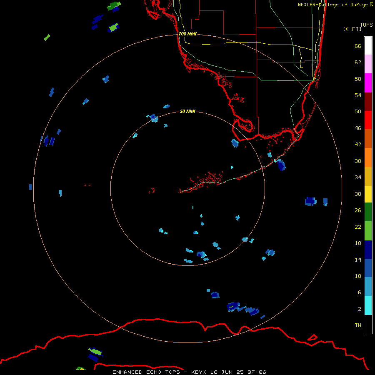Pick the gold legend swatch
This screenshot has height=375, width=375.
coord(368,176)
